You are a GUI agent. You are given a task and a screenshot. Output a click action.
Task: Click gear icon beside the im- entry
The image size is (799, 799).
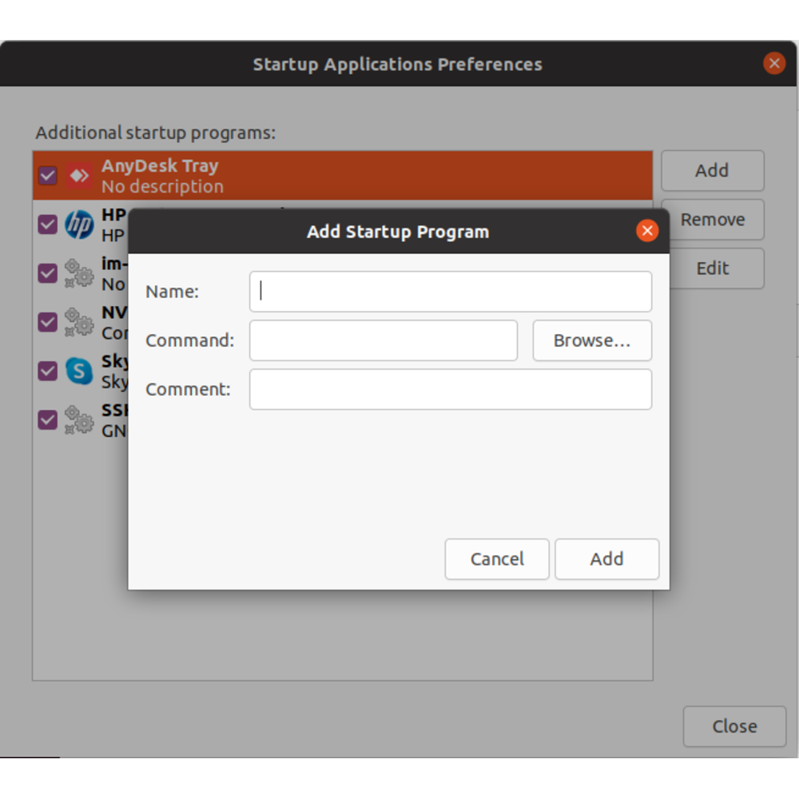click(79, 273)
